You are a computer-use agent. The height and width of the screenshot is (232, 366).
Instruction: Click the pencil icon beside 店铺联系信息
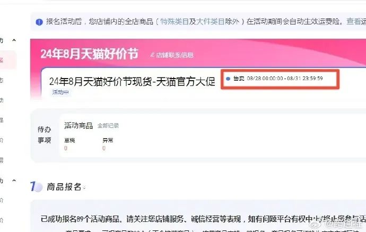coord(152,55)
